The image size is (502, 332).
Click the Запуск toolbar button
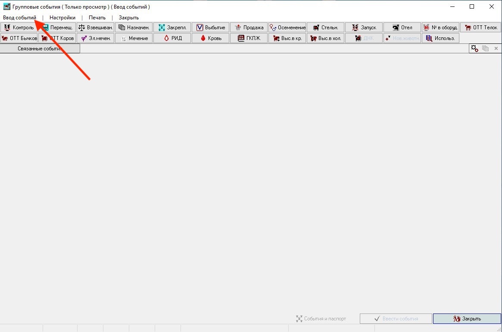tap(364, 28)
